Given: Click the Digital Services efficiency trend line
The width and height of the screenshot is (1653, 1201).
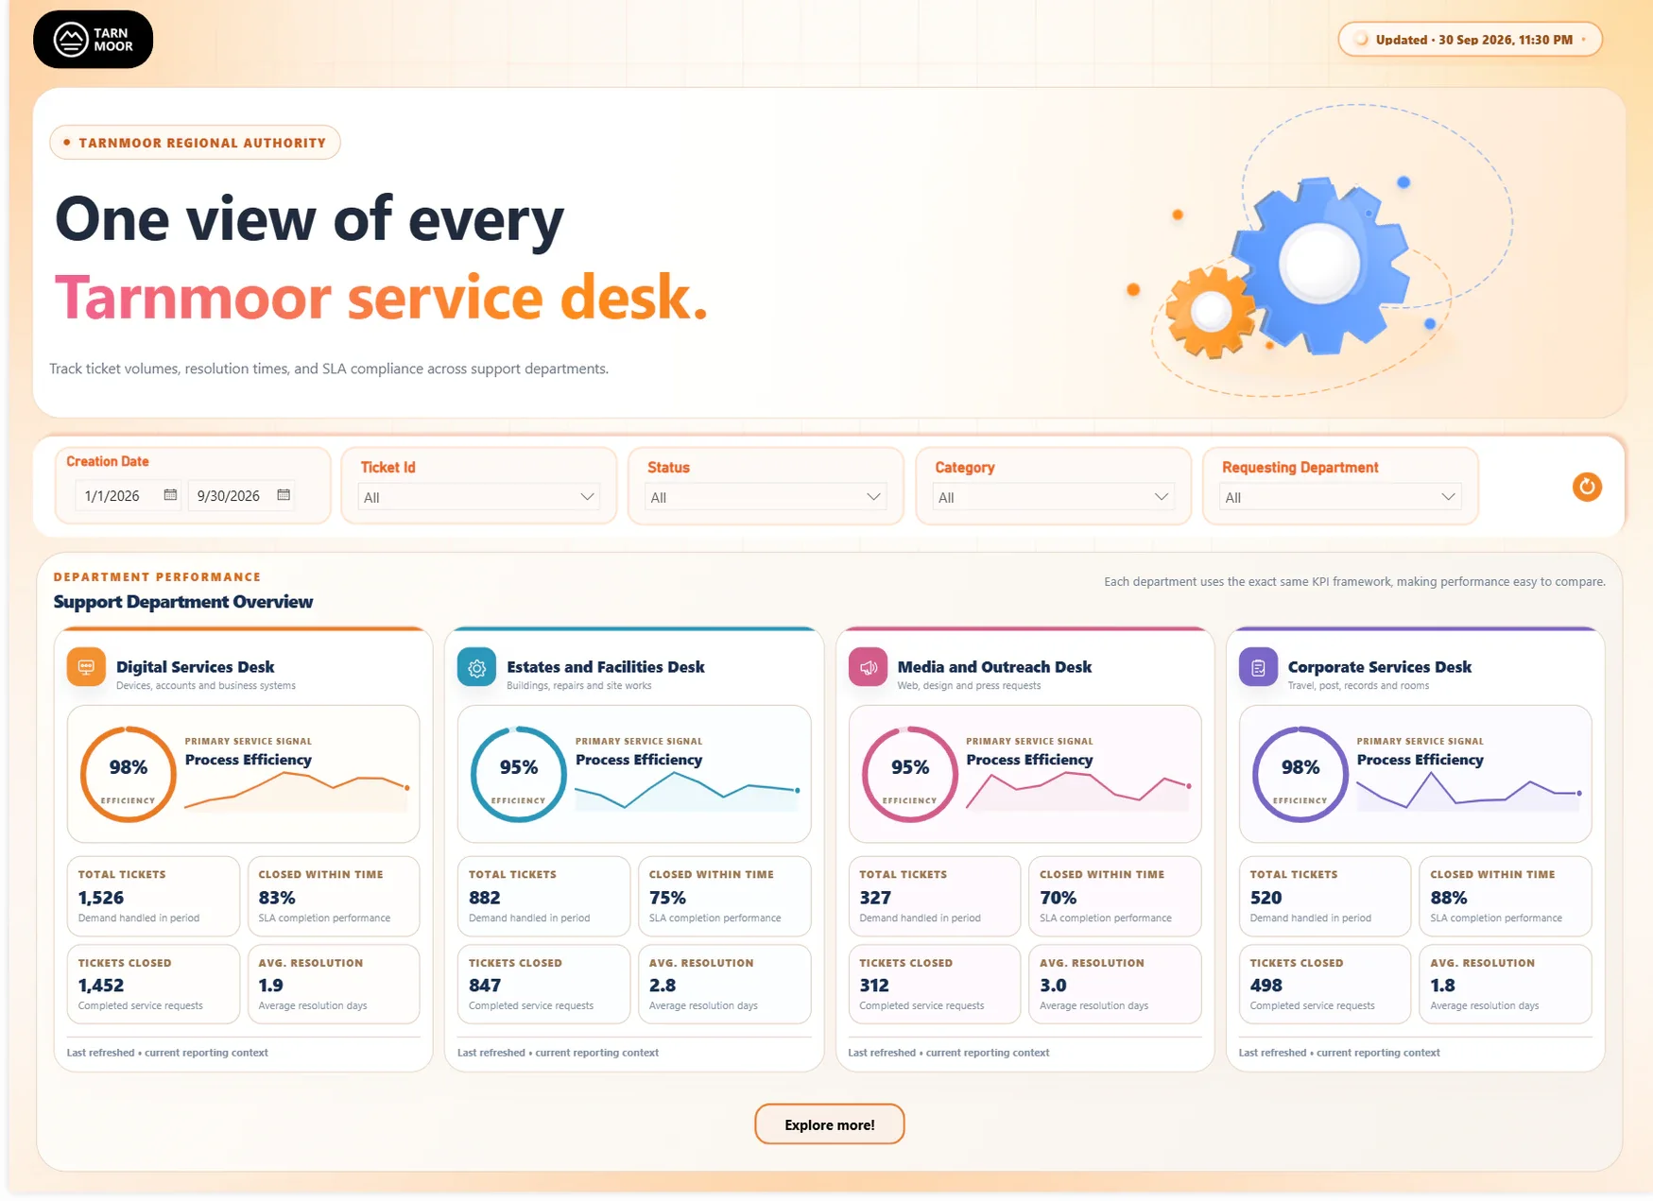Looking at the screenshot, I should coord(297,791).
